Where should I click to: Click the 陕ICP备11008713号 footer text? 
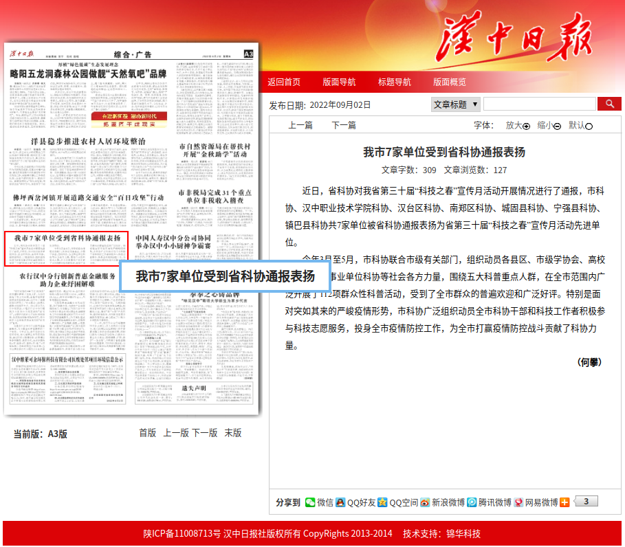coord(182,533)
